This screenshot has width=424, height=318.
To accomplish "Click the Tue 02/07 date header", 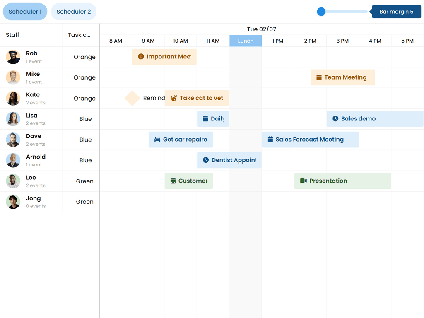I will tap(261, 29).
